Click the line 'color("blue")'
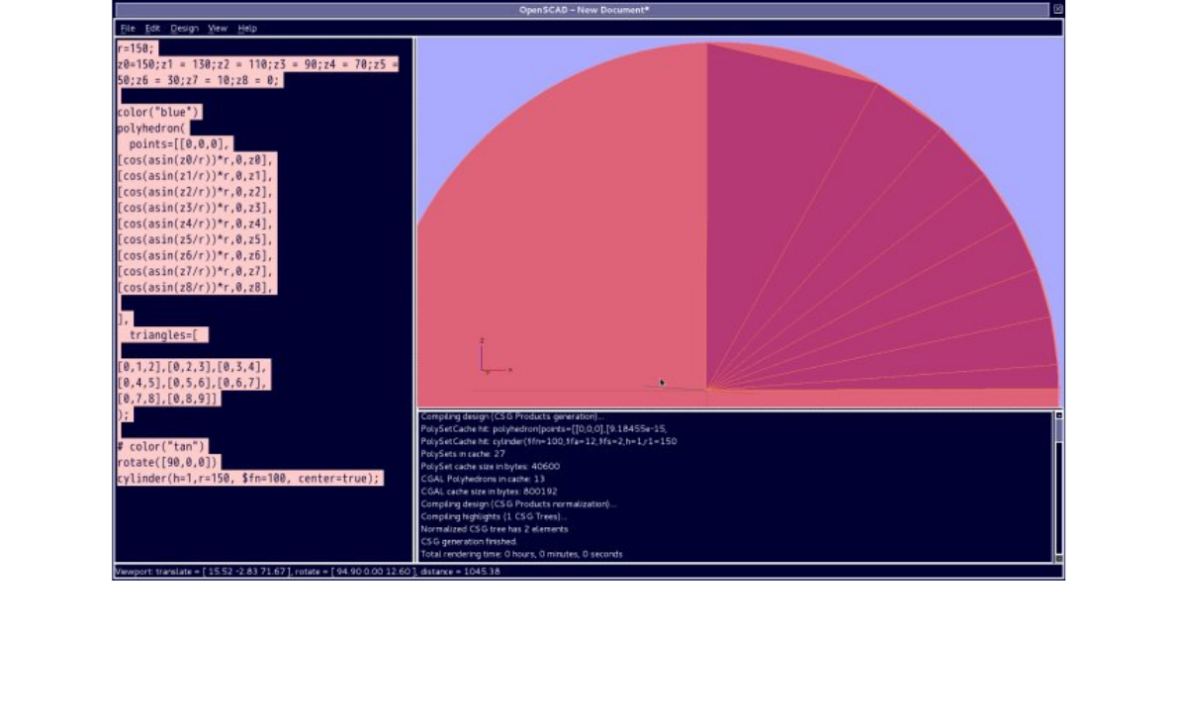The width and height of the screenshot is (1177, 724). point(158,113)
